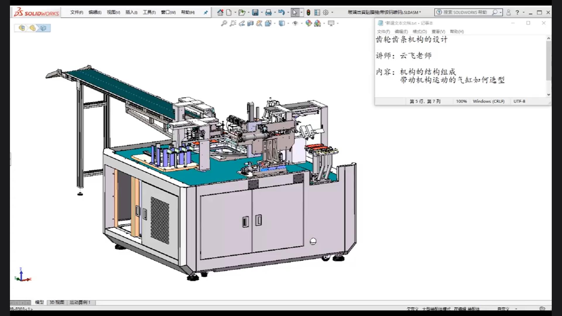Click the search magnifier in help box
The height and width of the screenshot is (316, 562).
tap(495, 12)
